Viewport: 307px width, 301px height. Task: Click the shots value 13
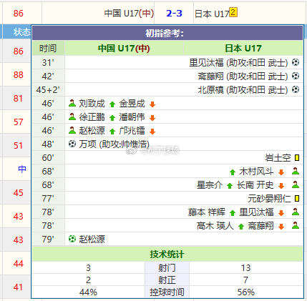[246, 268]
